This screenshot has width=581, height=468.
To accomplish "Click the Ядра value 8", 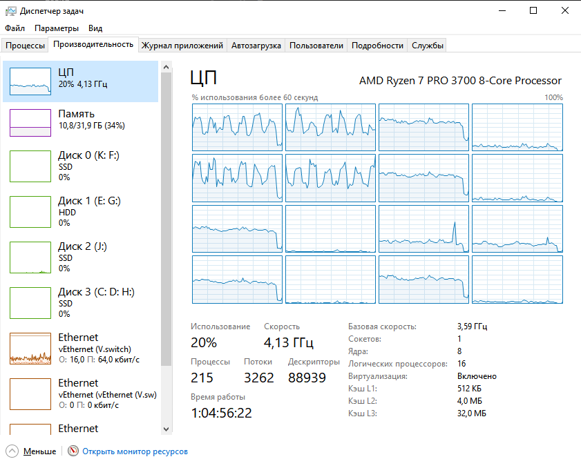I will pos(459,351).
